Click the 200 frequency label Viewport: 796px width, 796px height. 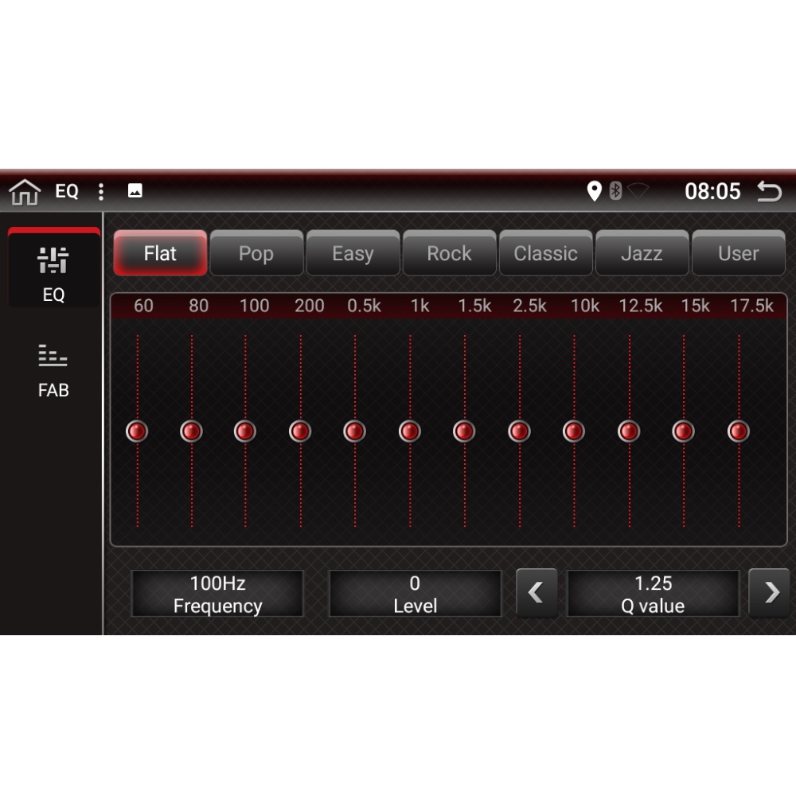tap(309, 306)
